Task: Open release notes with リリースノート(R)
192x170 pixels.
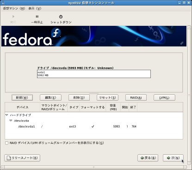Action: coord(22,158)
